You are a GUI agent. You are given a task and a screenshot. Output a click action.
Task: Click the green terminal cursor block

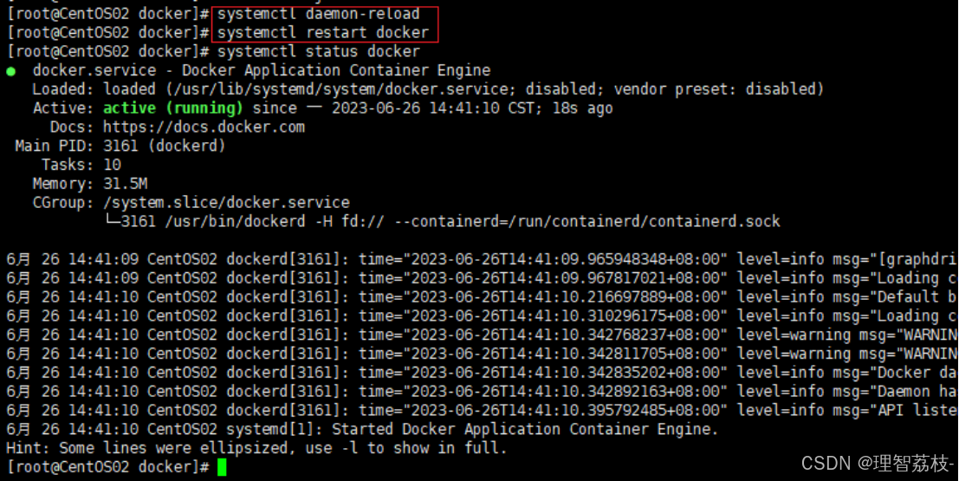point(222,467)
